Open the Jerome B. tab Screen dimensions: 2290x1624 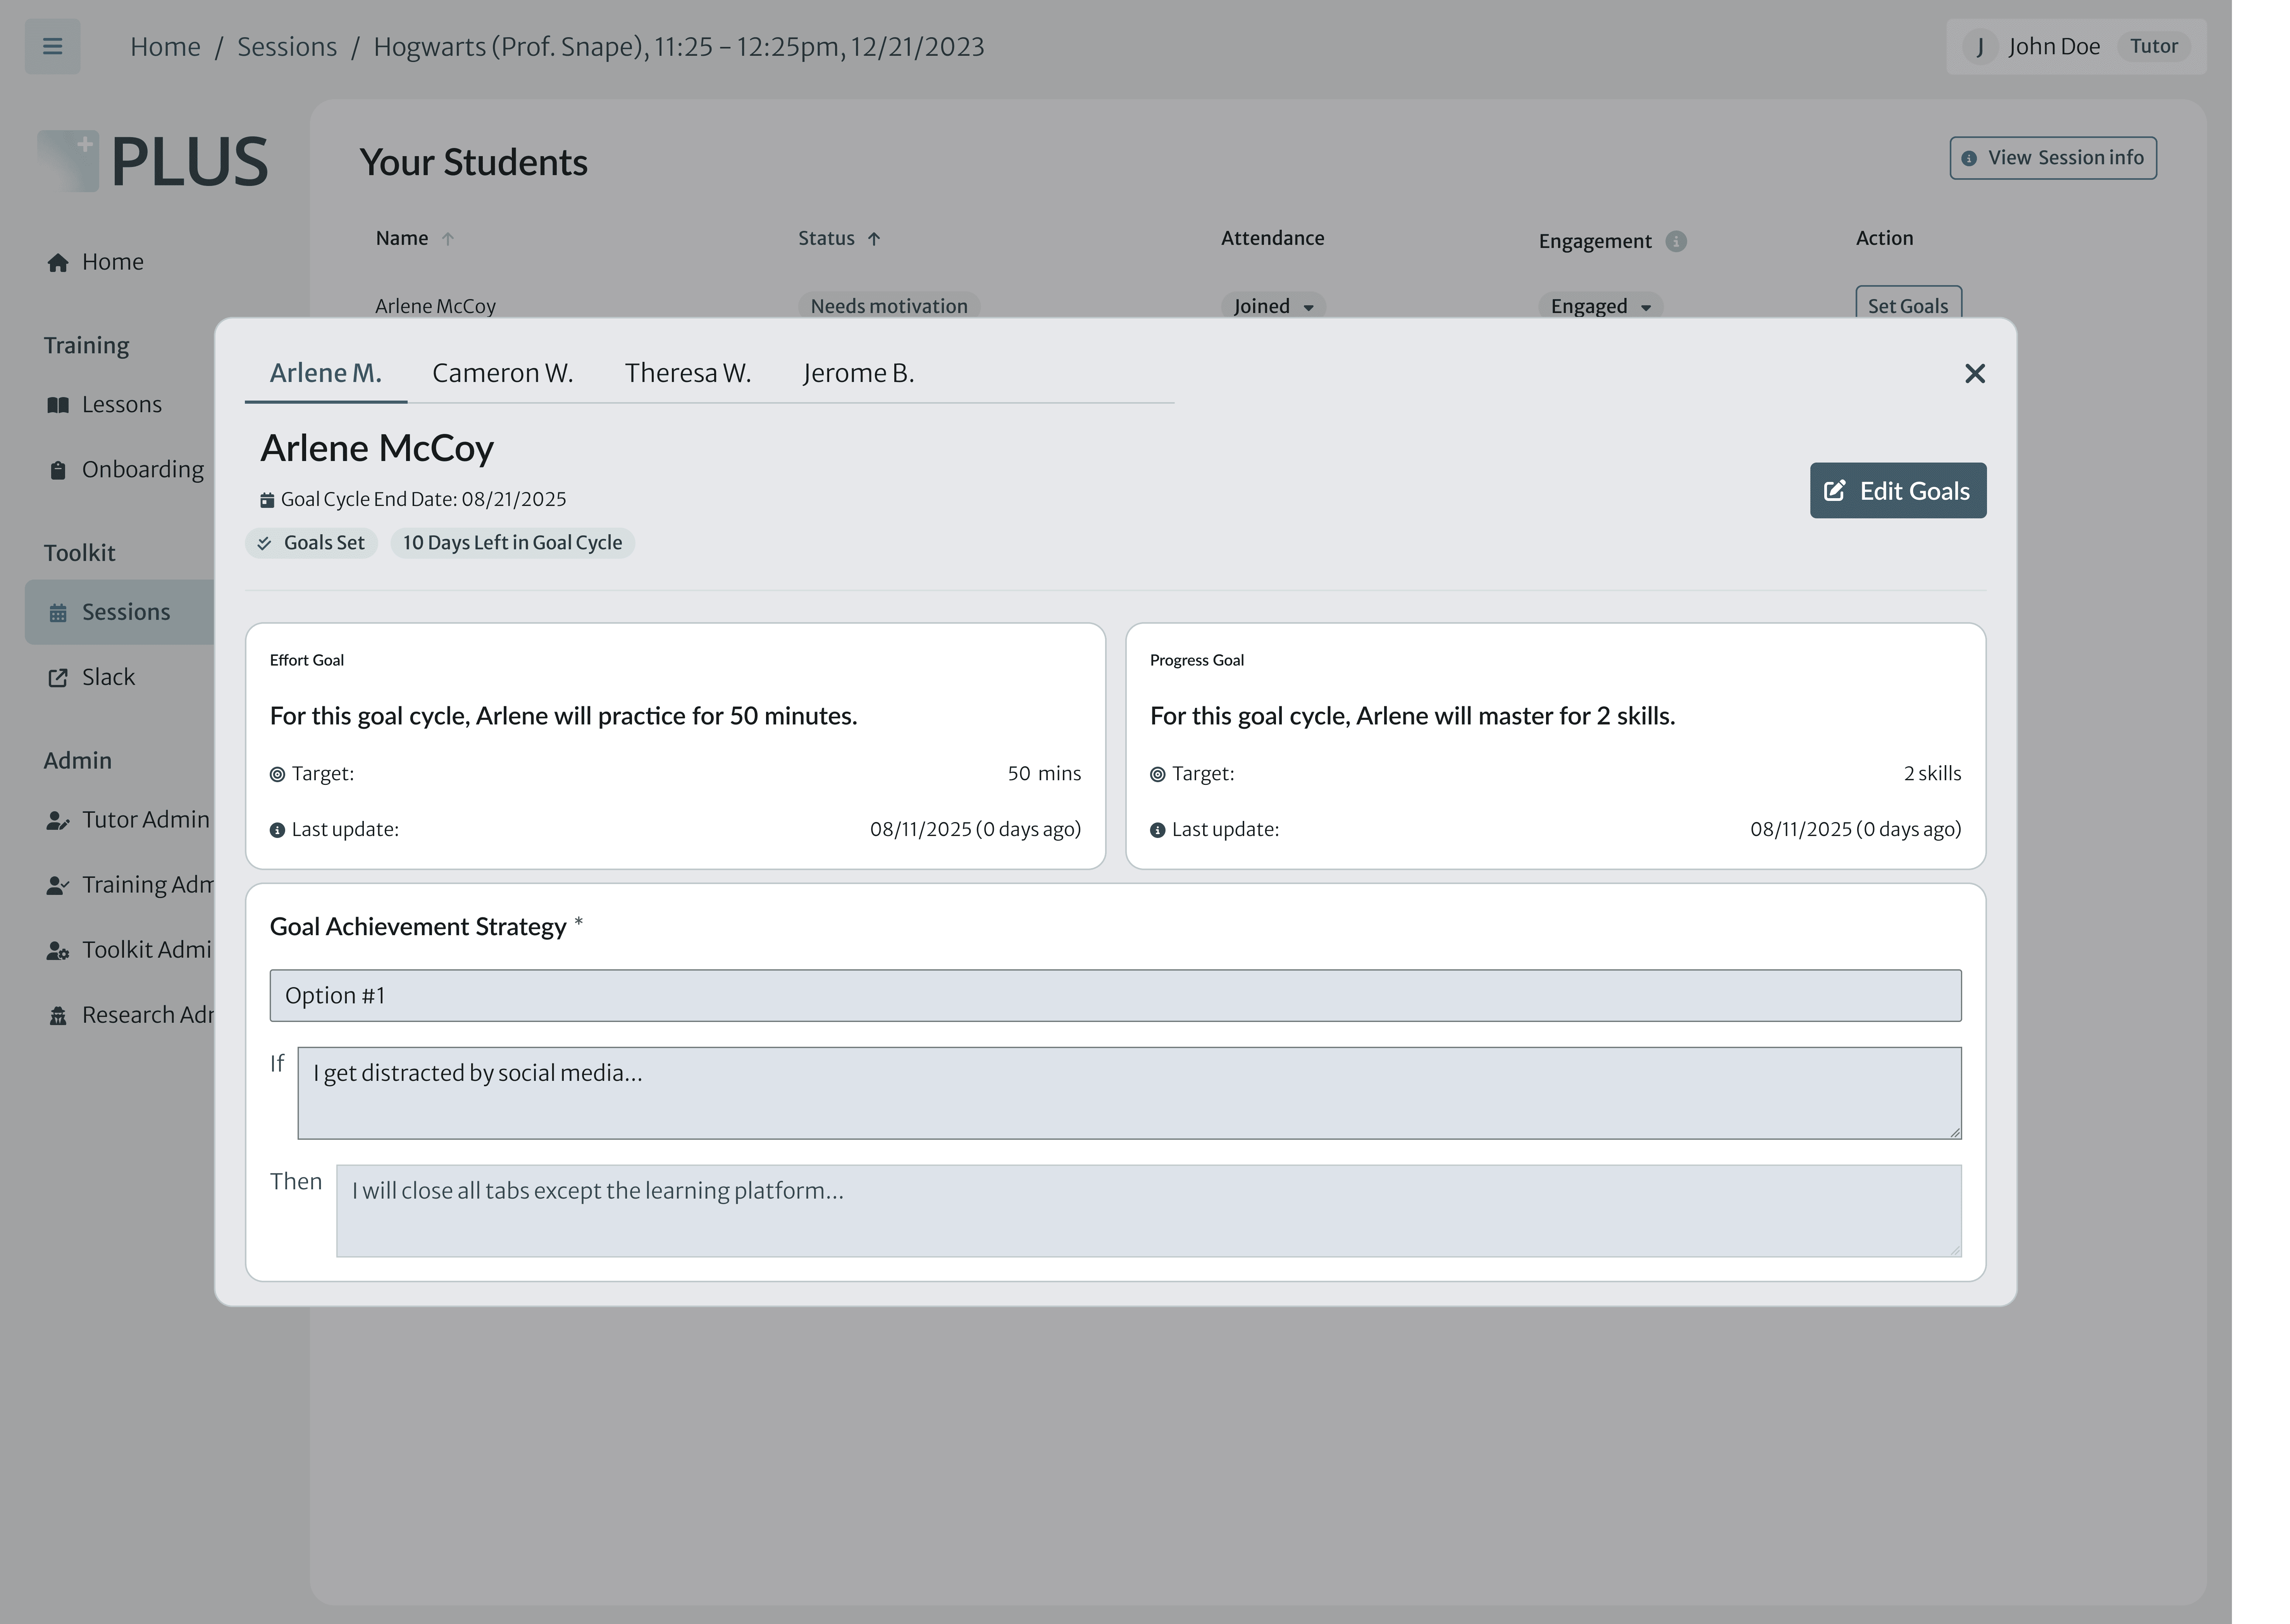click(858, 373)
